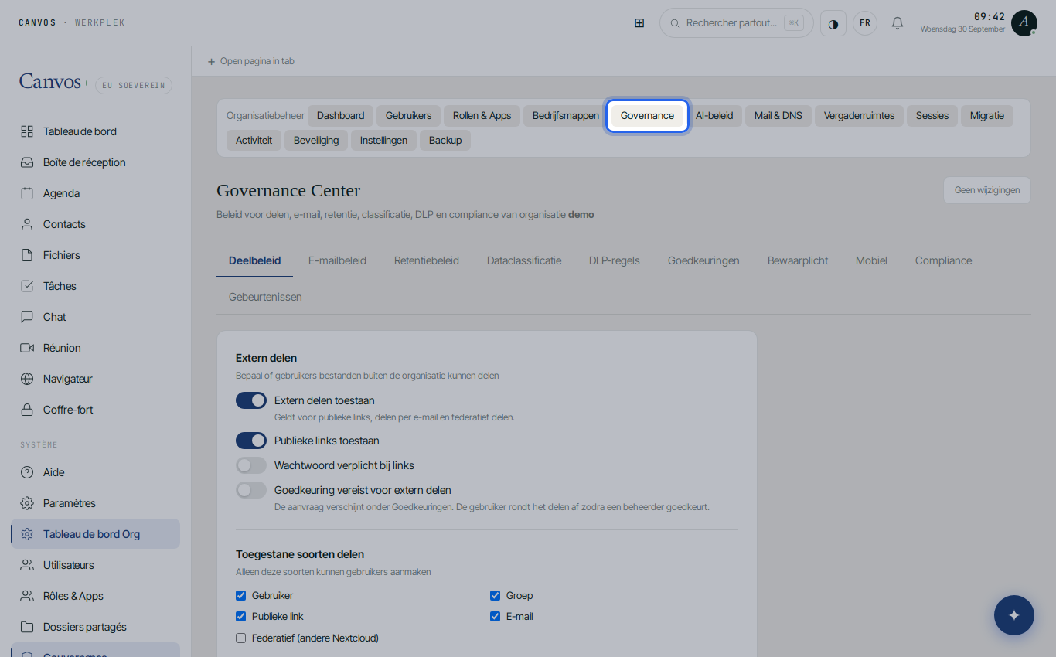Check the Federatief (andere Nextcloud) checkbox
This screenshot has width=1056, height=657.
click(x=241, y=638)
